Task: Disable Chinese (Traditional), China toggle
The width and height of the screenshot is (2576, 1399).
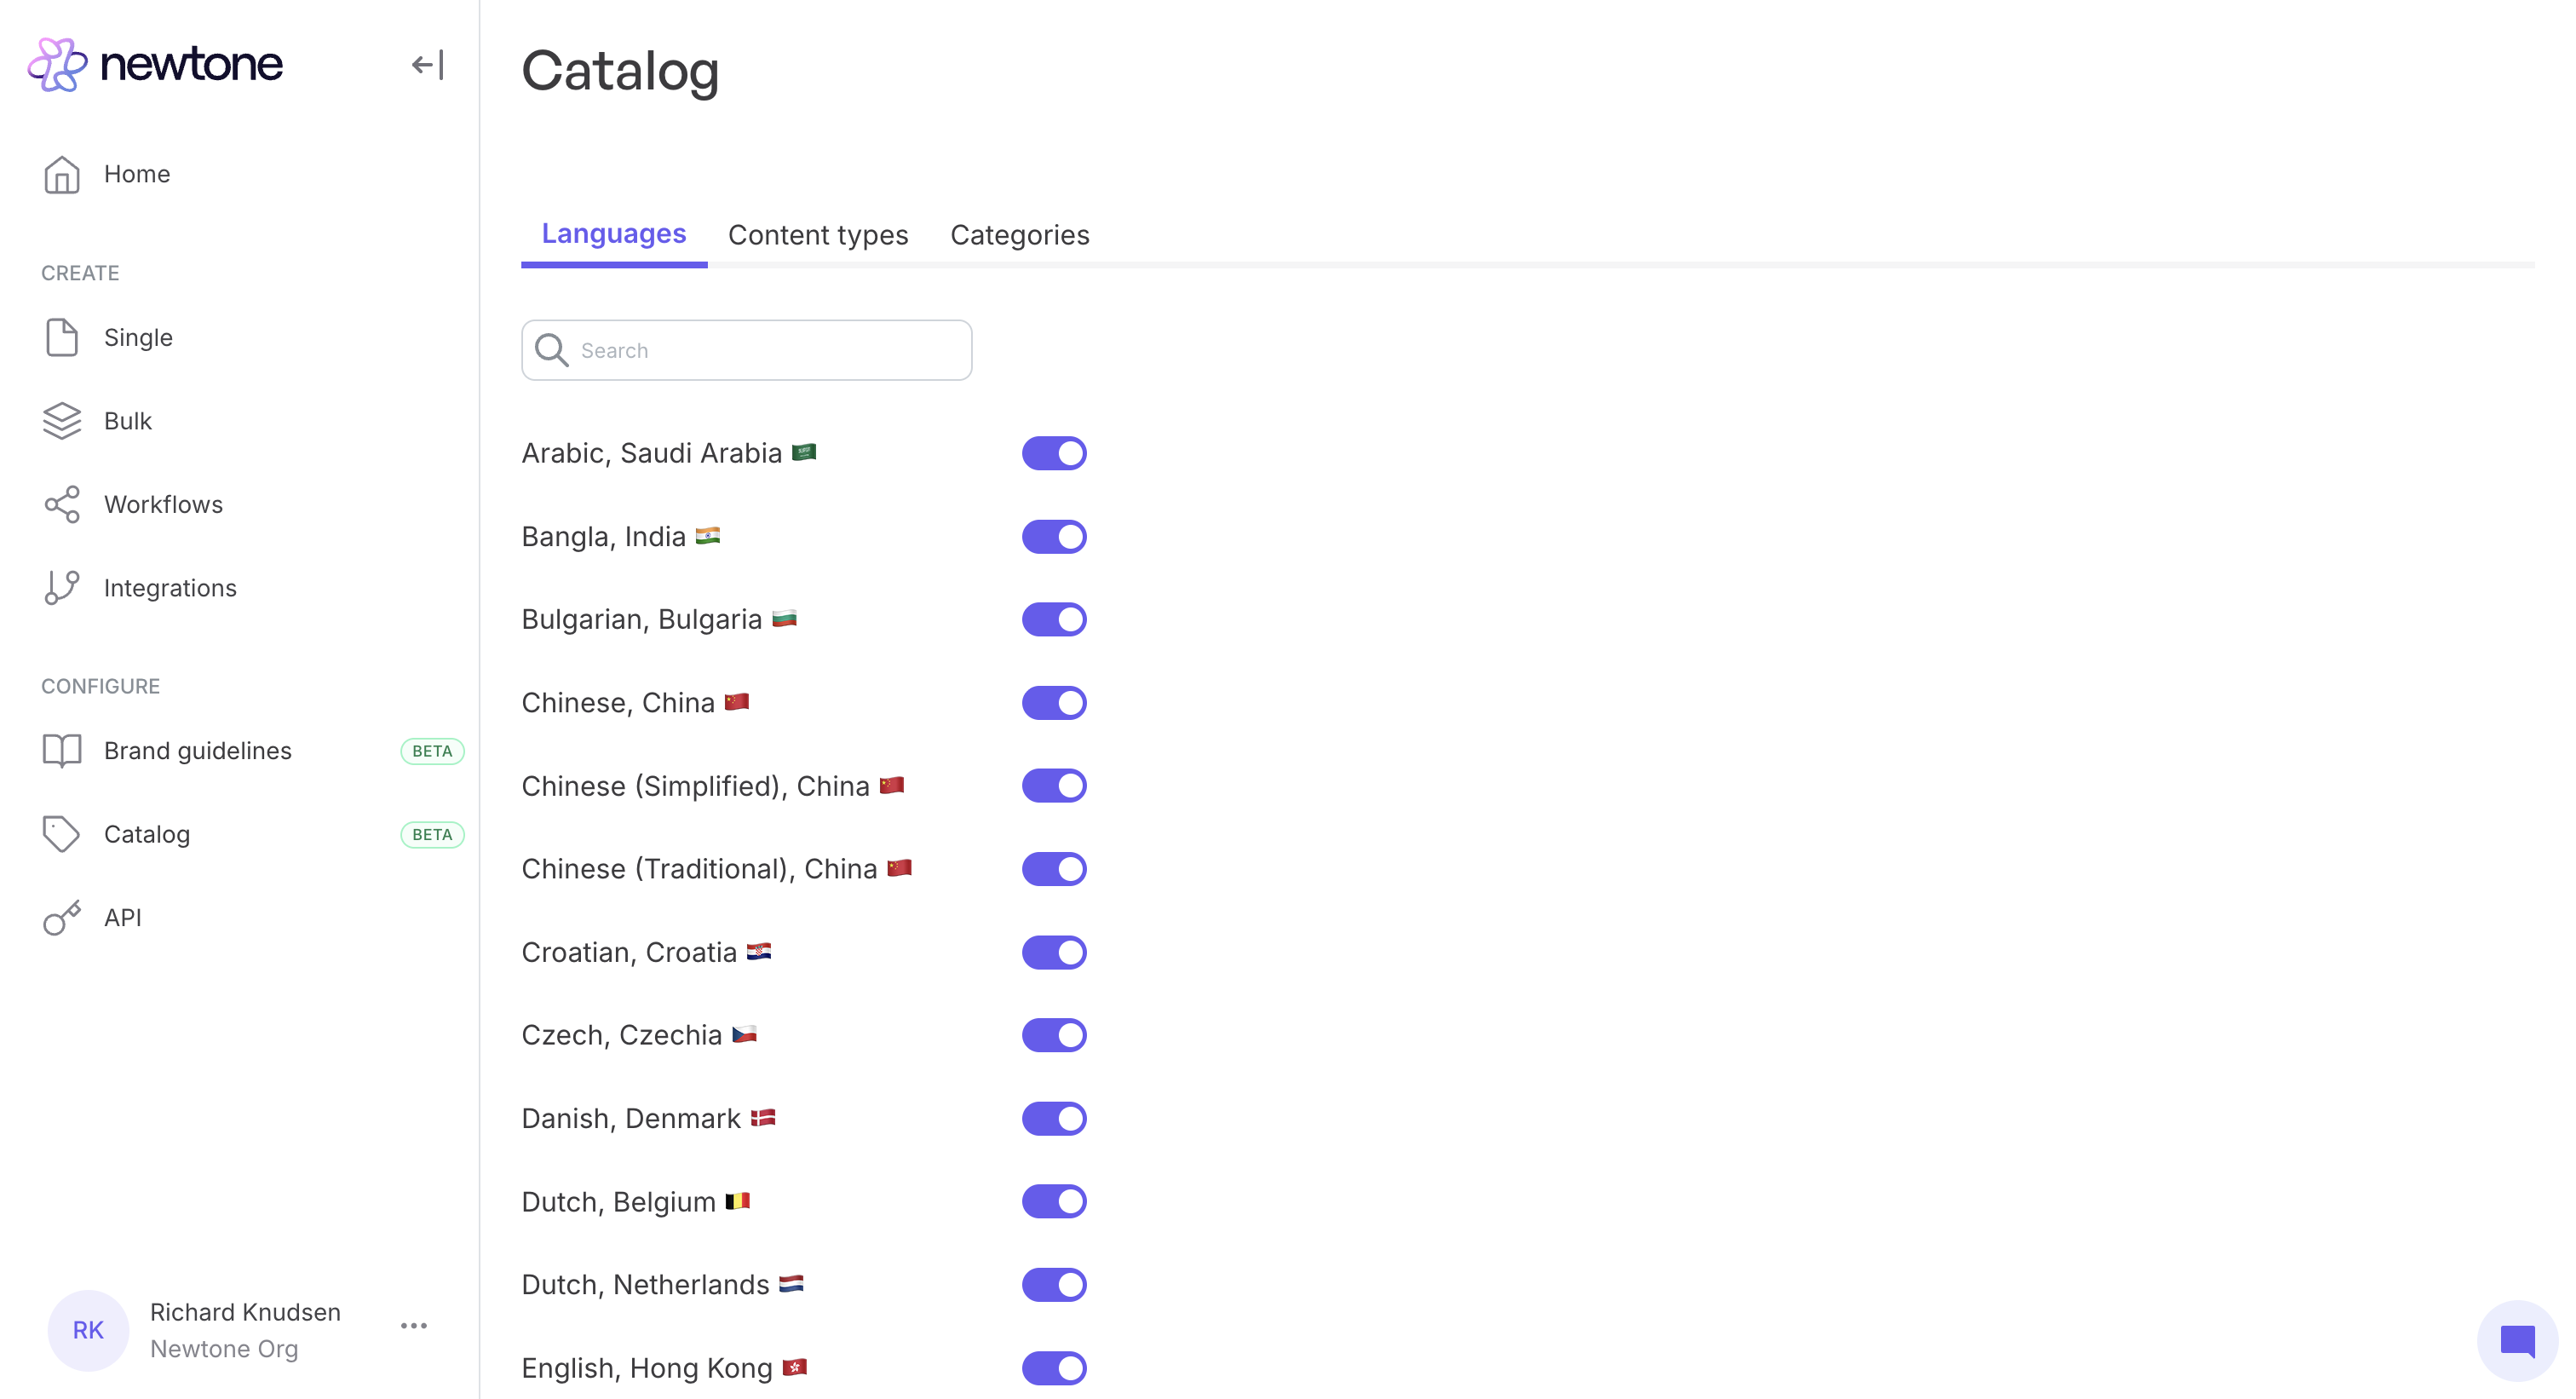Action: (1054, 869)
